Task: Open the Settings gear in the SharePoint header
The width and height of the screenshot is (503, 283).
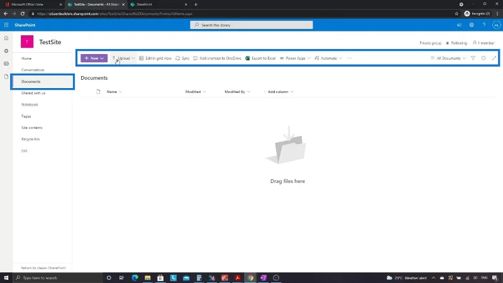Action: [x=472, y=25]
